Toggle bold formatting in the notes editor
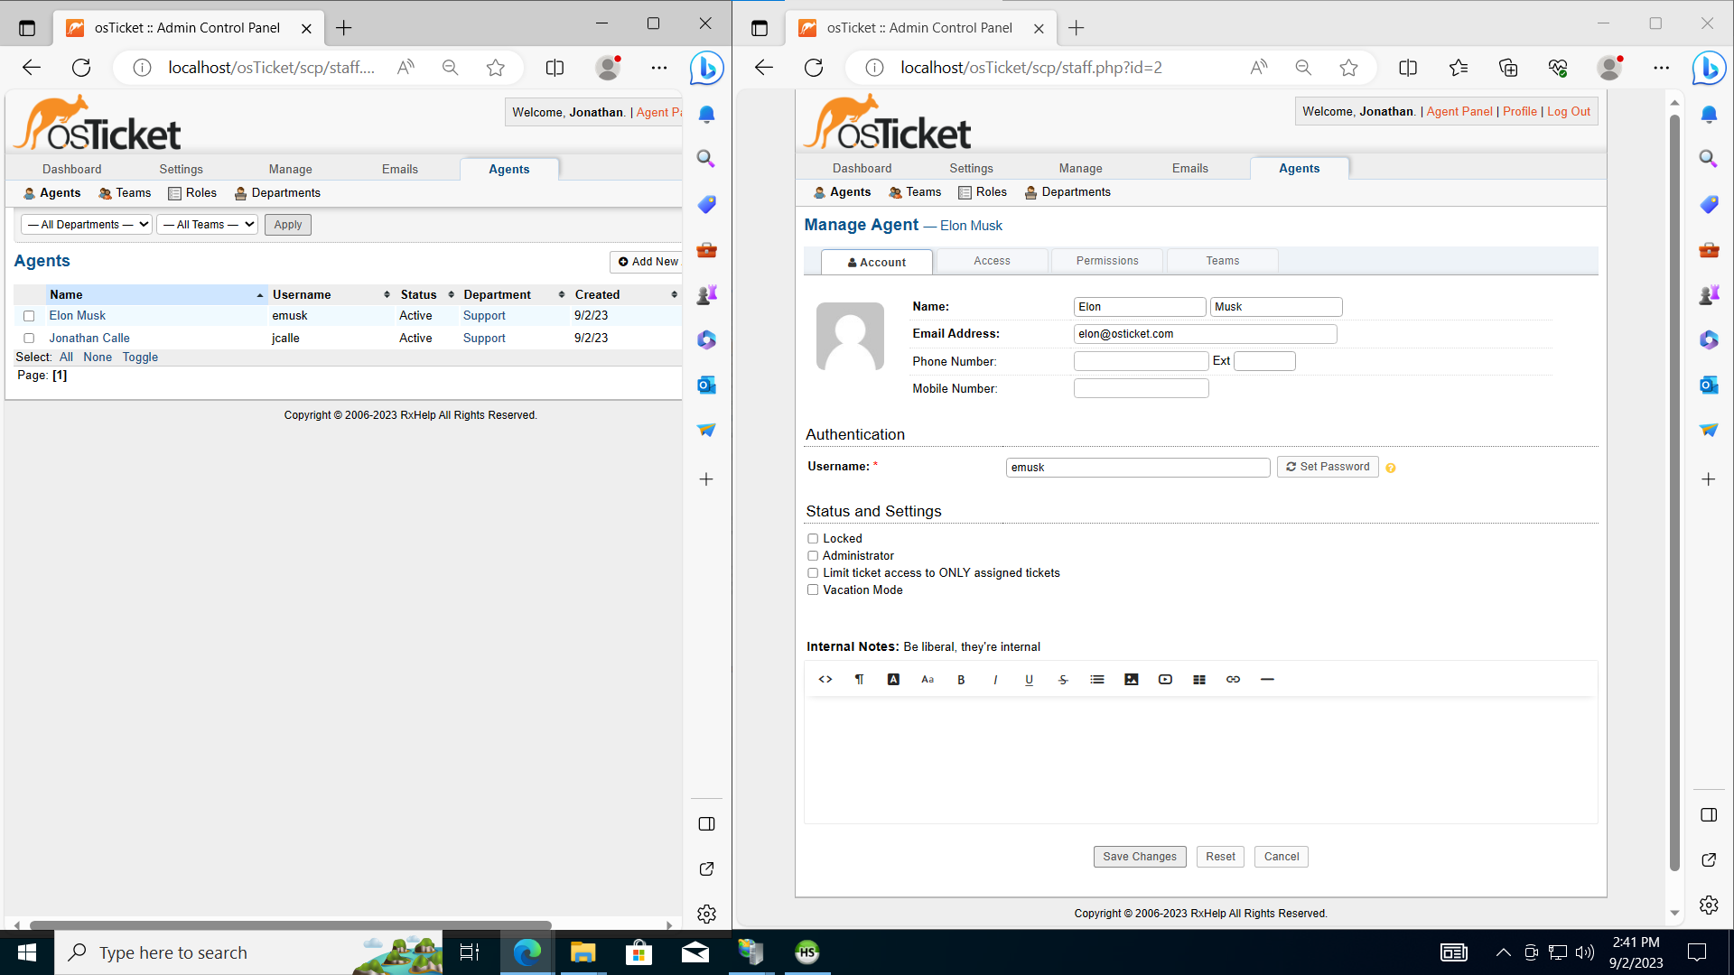Screen dimensions: 1734x975 click(x=961, y=679)
